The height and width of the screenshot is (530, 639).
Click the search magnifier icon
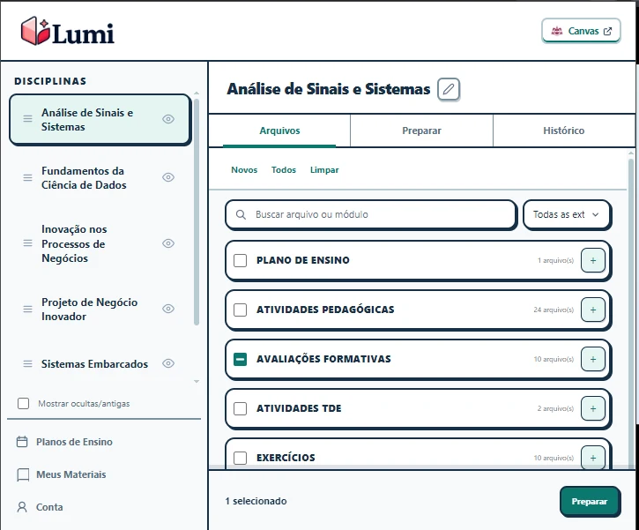tap(241, 214)
